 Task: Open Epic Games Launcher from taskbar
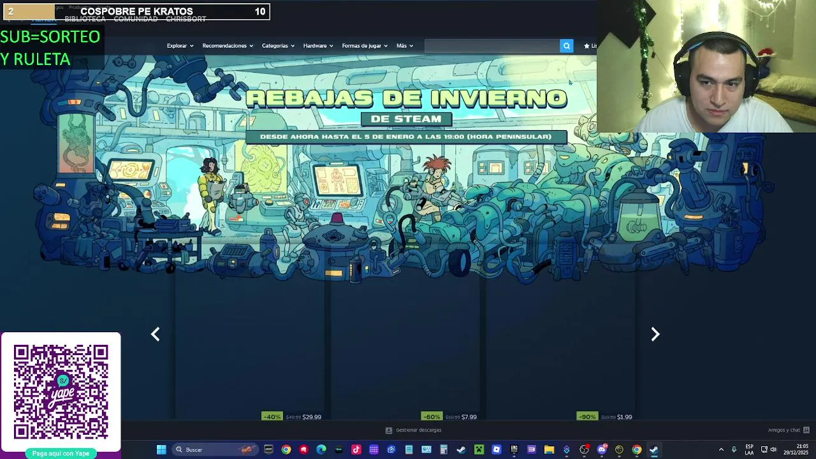click(x=514, y=450)
